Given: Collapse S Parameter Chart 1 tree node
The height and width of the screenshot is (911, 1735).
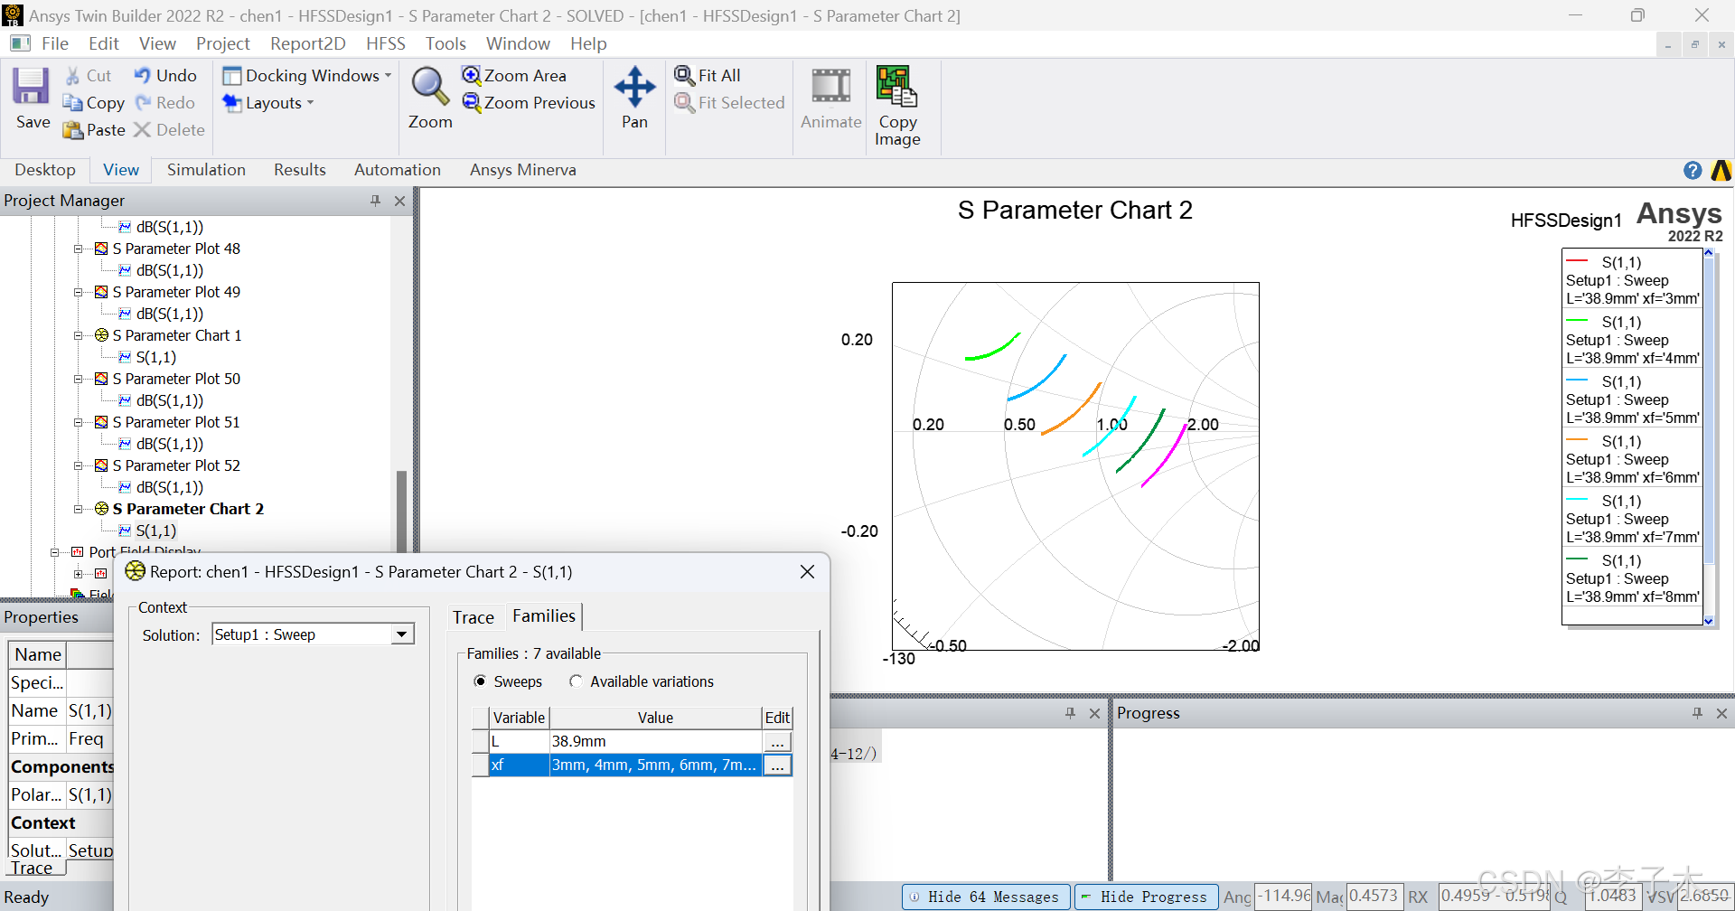Looking at the screenshot, I should click(79, 335).
